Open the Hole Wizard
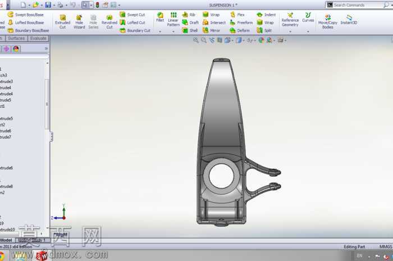 pos(79,22)
